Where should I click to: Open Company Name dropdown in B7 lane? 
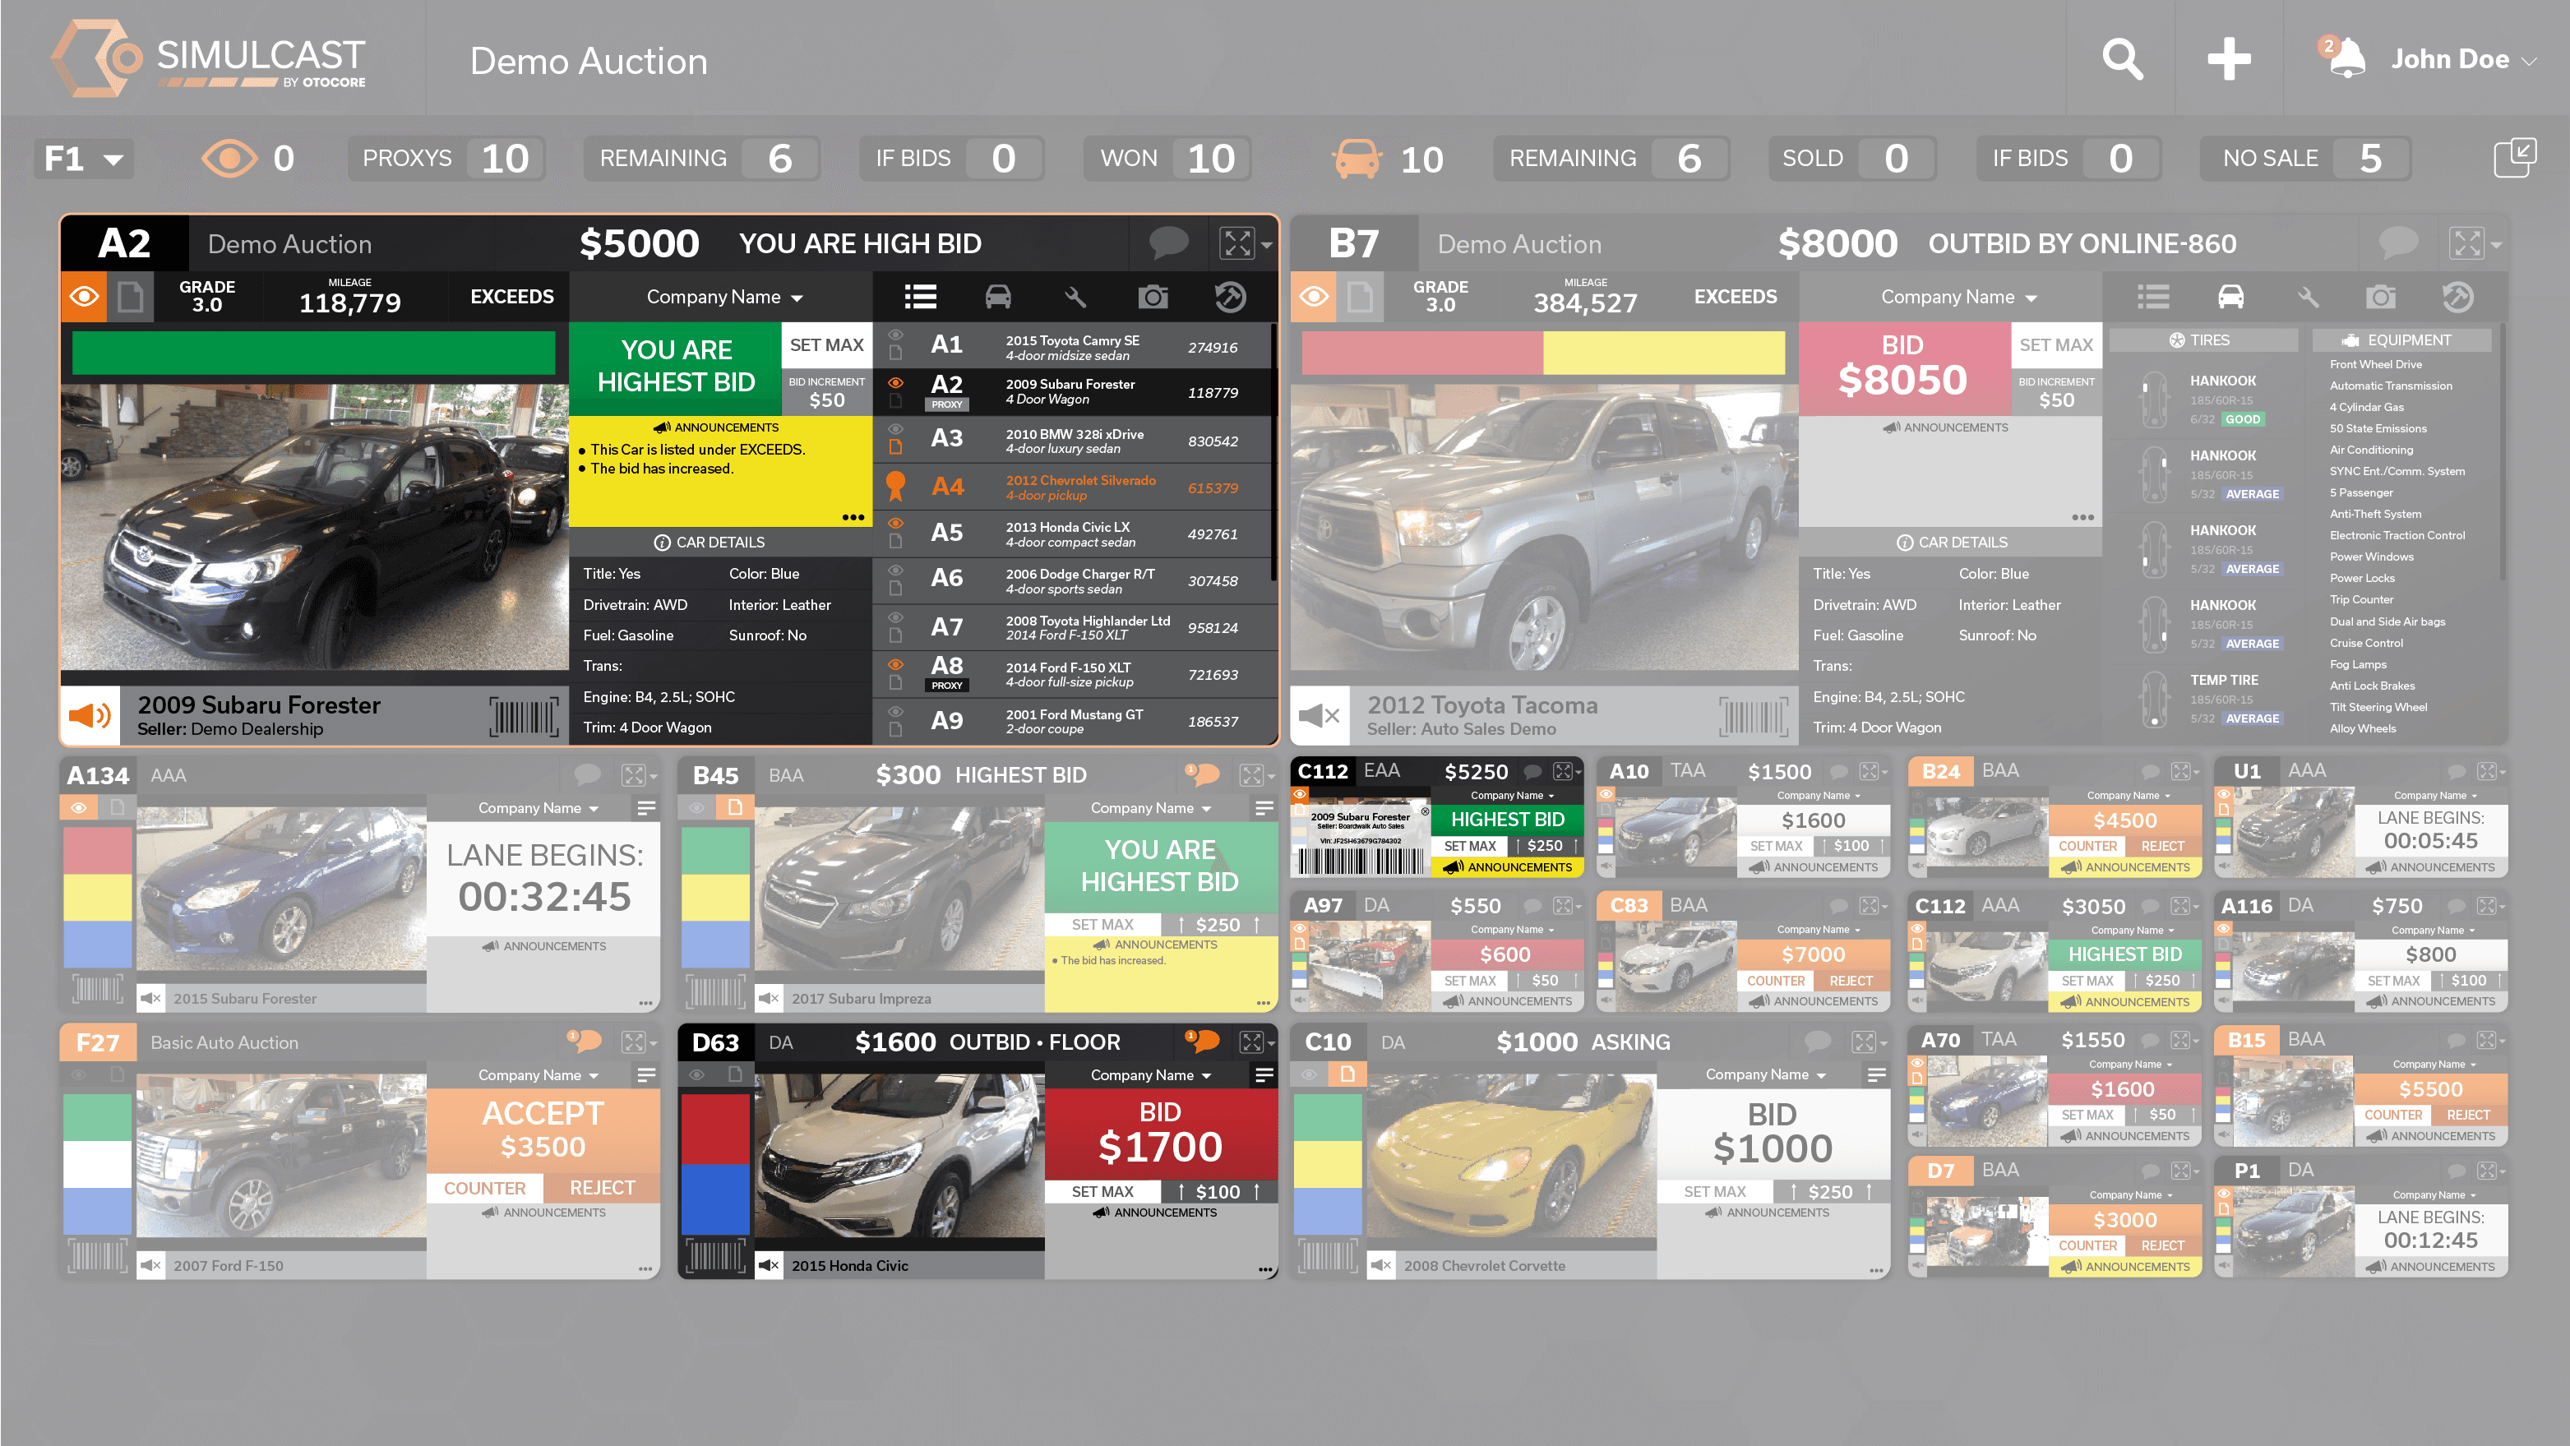click(x=1959, y=296)
